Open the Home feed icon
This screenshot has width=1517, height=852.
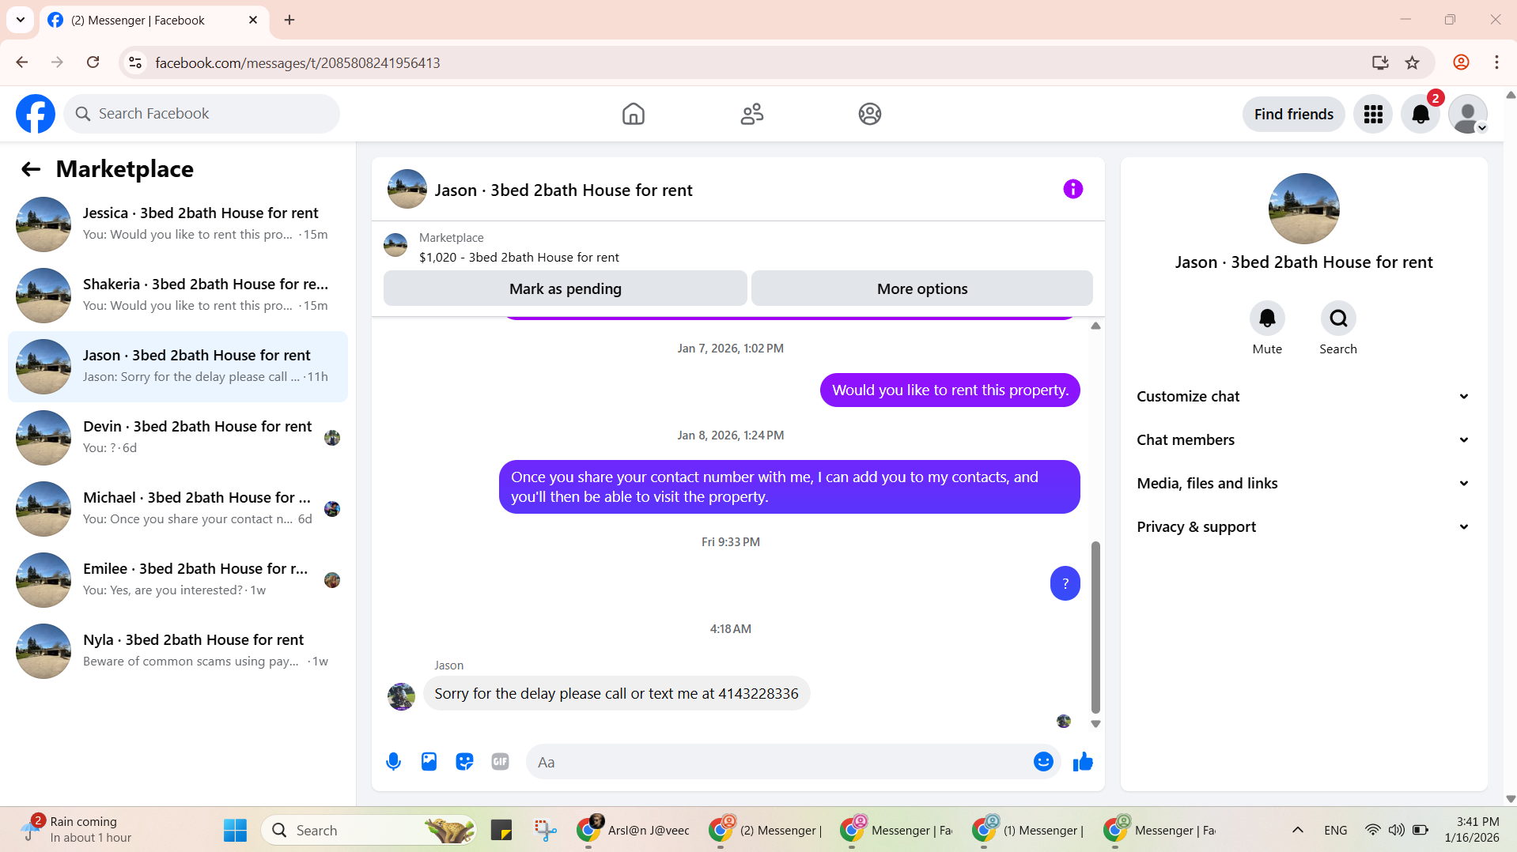(633, 114)
